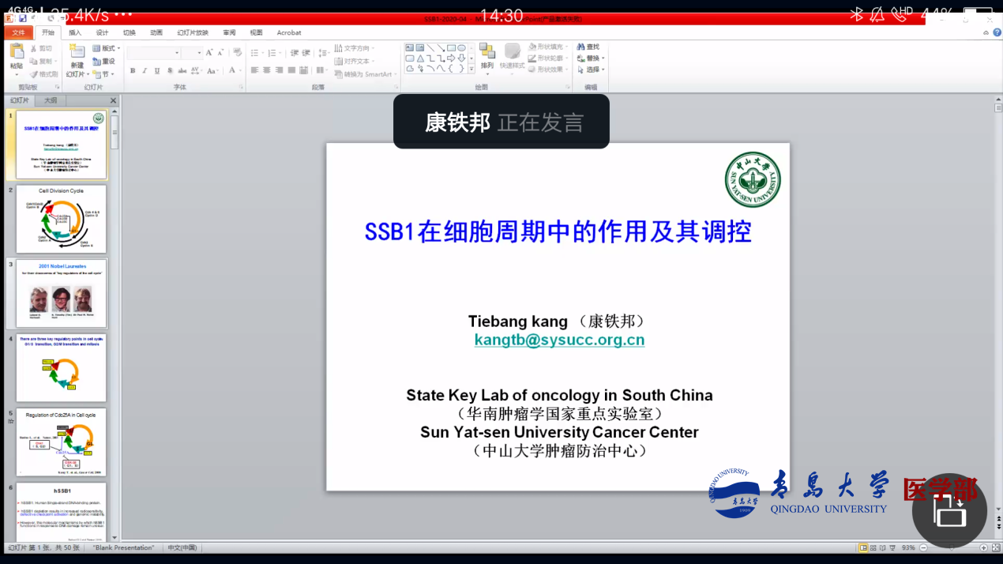Switch to the Outline (大纲) pane tab

50,100
